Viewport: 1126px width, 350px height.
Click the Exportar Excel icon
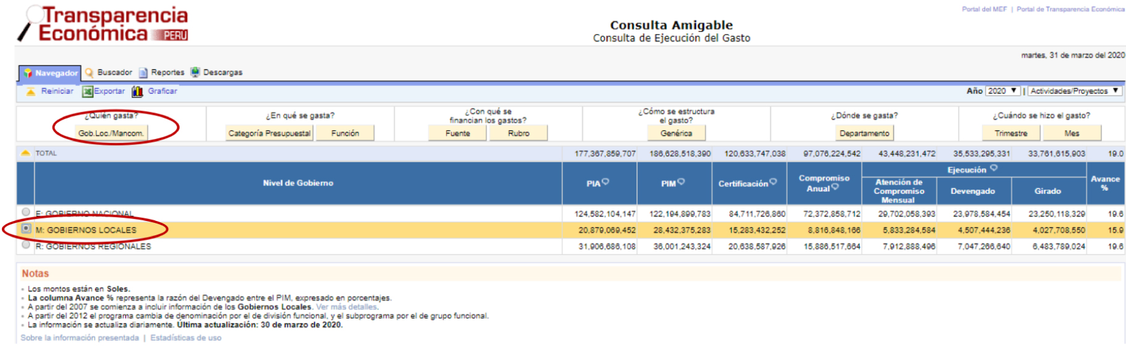[88, 92]
